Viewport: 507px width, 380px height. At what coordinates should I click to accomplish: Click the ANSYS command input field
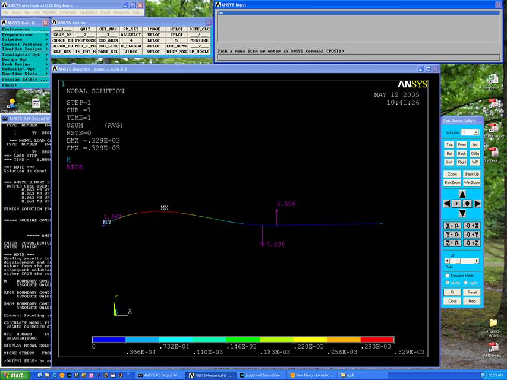click(x=358, y=58)
